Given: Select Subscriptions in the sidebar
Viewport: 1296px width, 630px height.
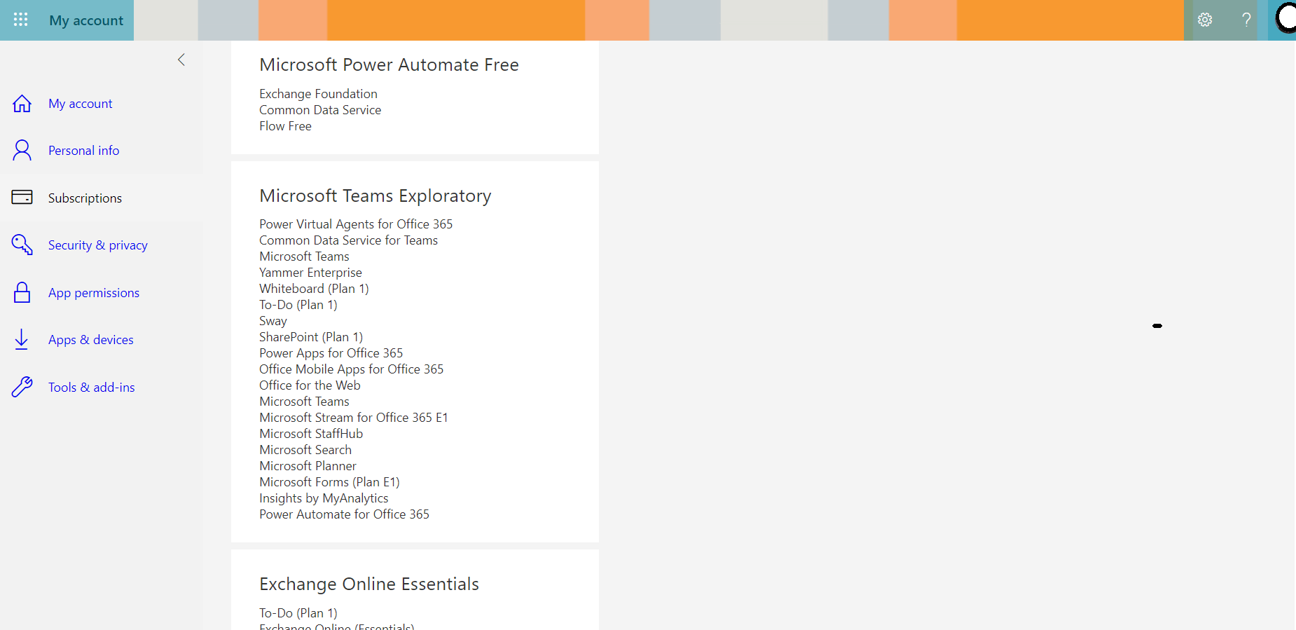Looking at the screenshot, I should [x=85, y=198].
